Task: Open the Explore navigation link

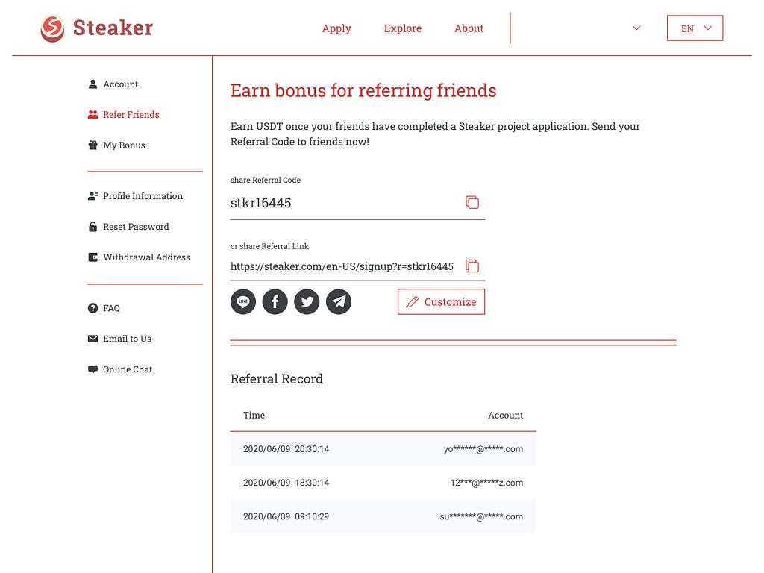Action: [403, 28]
